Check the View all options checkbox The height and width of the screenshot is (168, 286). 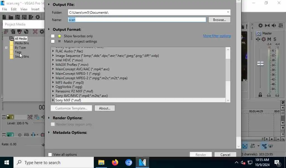50,155
